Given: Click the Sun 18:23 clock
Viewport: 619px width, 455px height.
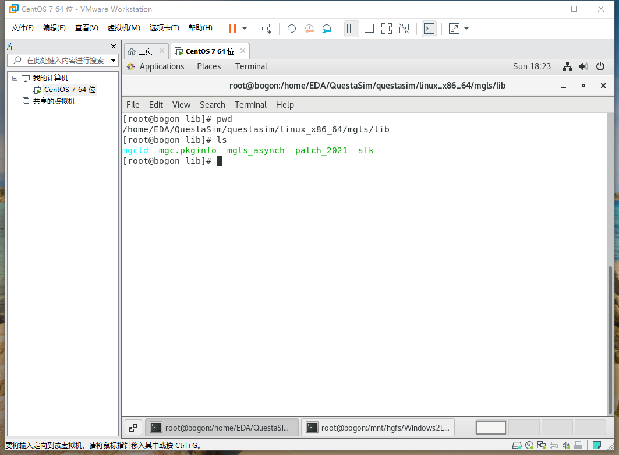Looking at the screenshot, I should [532, 66].
